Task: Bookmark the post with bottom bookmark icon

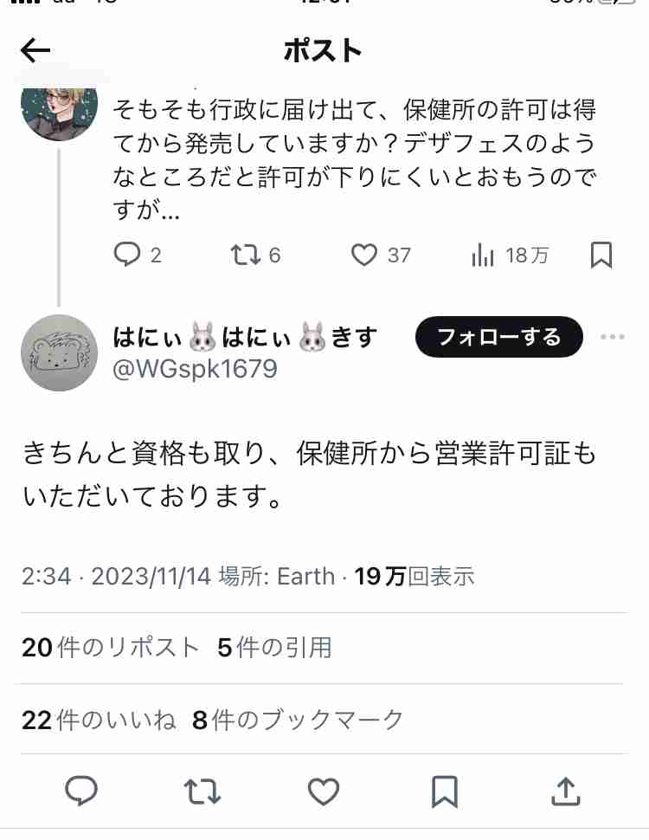Action: tap(445, 792)
